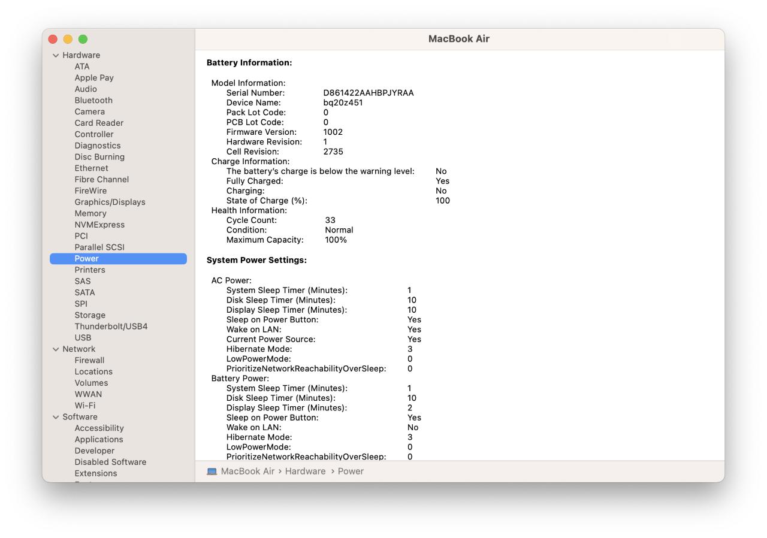Screen dimensions: 767x538
Task: View NVMExpress information
Action: click(x=99, y=225)
